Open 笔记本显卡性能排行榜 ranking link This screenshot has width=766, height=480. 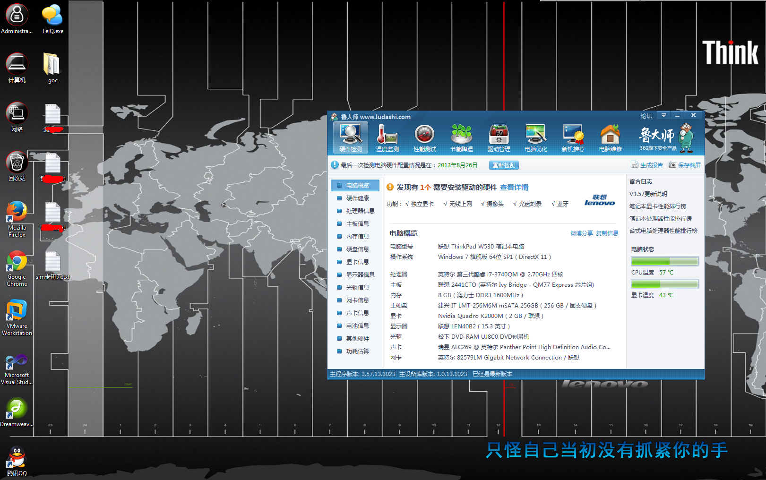[x=658, y=206]
